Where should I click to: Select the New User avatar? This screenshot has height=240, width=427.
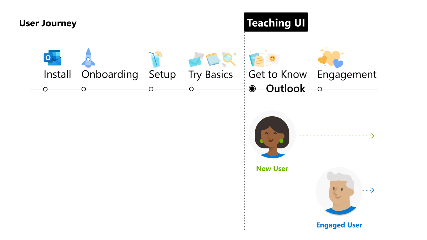(x=272, y=135)
